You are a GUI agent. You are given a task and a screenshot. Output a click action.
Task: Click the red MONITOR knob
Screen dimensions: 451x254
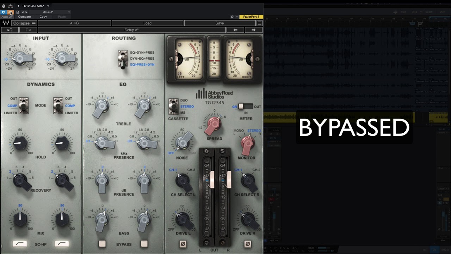tap(248, 143)
